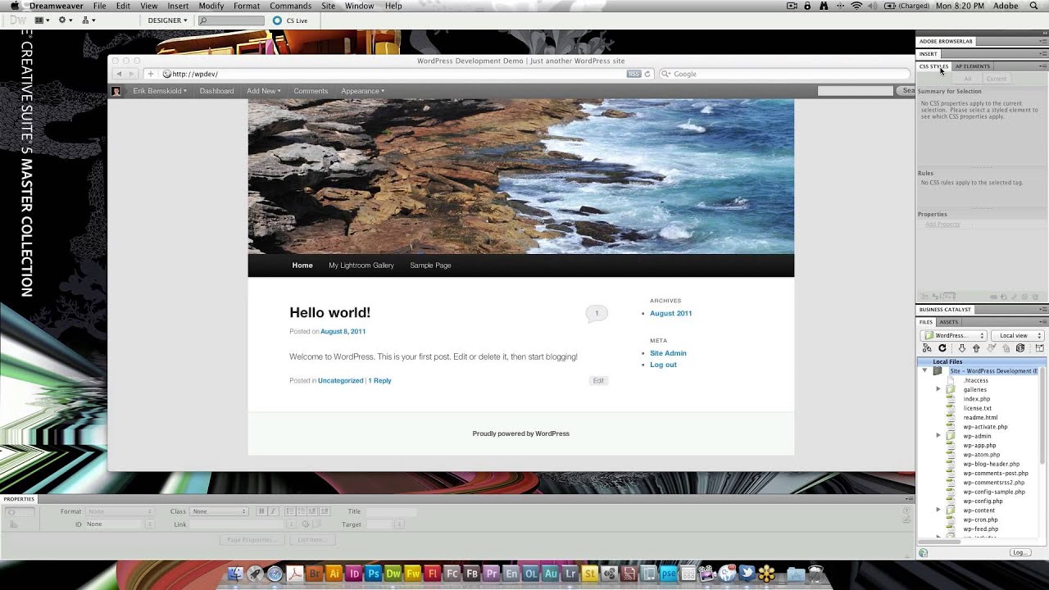Open Photoshop from the Dock

click(x=374, y=574)
